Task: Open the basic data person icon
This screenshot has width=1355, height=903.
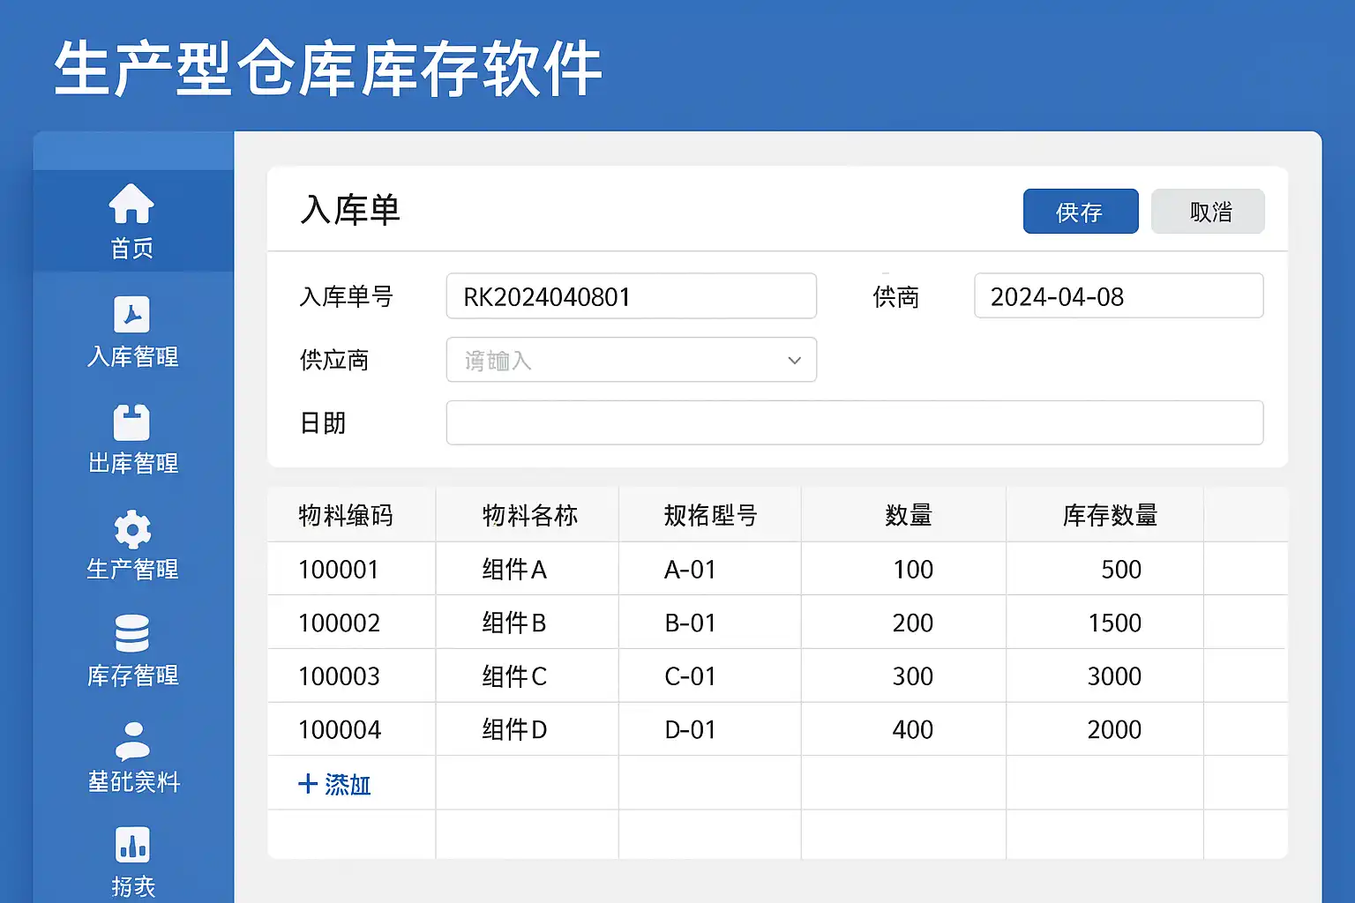Action: 132,741
